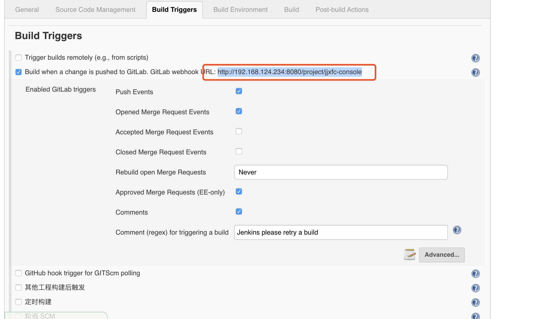
Task: Open help for Trigger builds remotely
Action: [x=475, y=58]
